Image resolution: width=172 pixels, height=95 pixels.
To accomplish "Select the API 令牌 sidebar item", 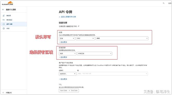I will 14,24.
